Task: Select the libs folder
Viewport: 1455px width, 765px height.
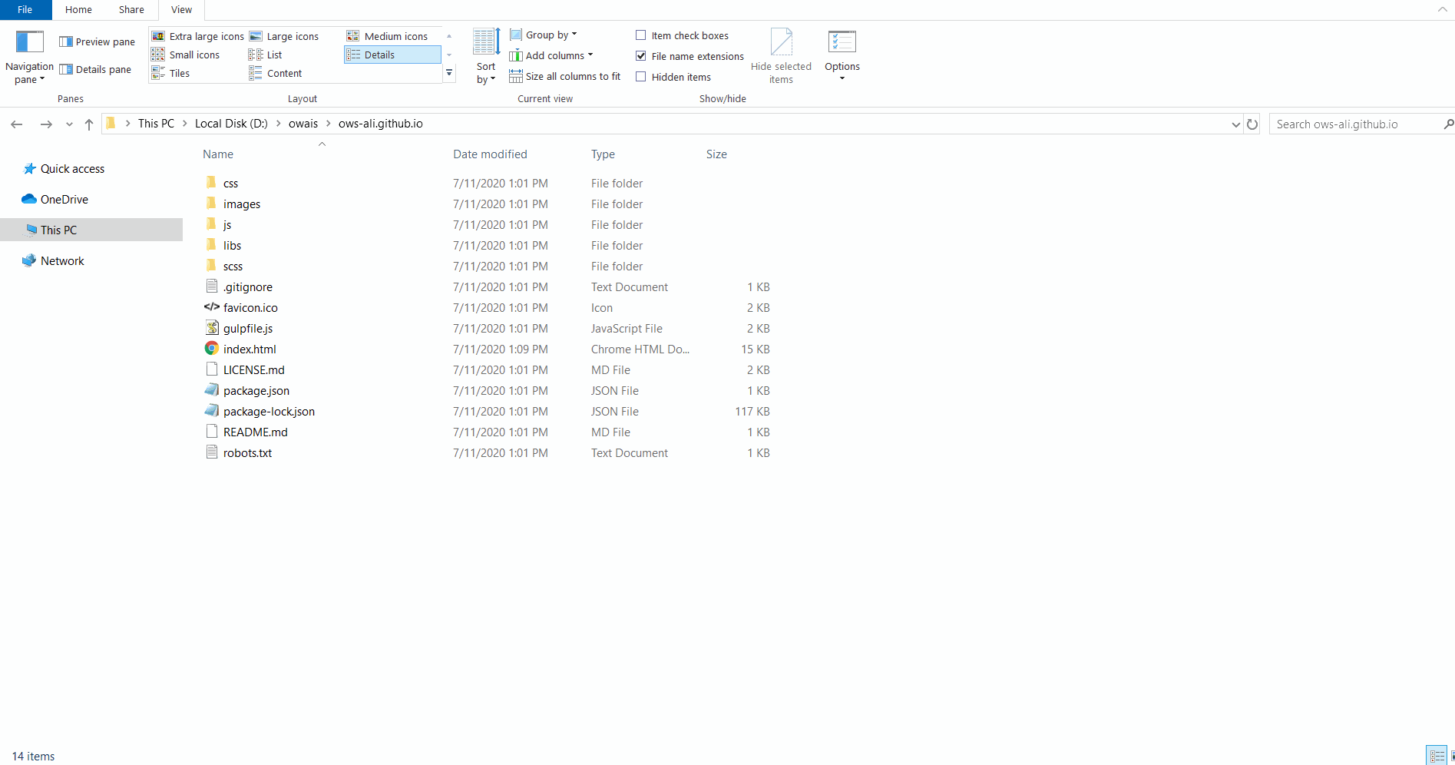Action: pyautogui.click(x=232, y=246)
